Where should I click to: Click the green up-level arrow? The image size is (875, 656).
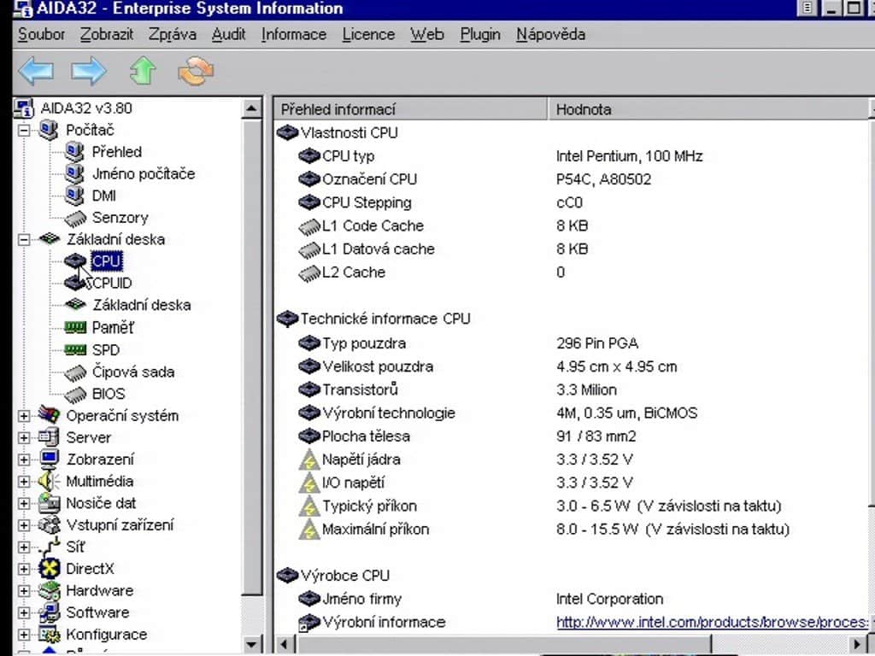point(143,71)
